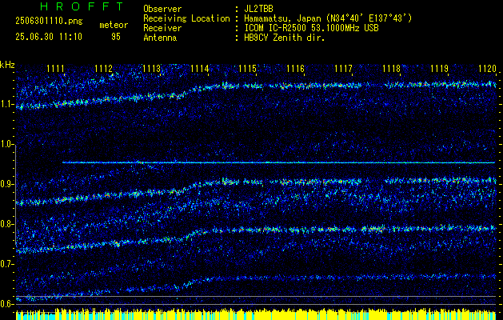Click the 1113 time marker
The width and height of the screenshot is (503, 320).
tap(151, 68)
